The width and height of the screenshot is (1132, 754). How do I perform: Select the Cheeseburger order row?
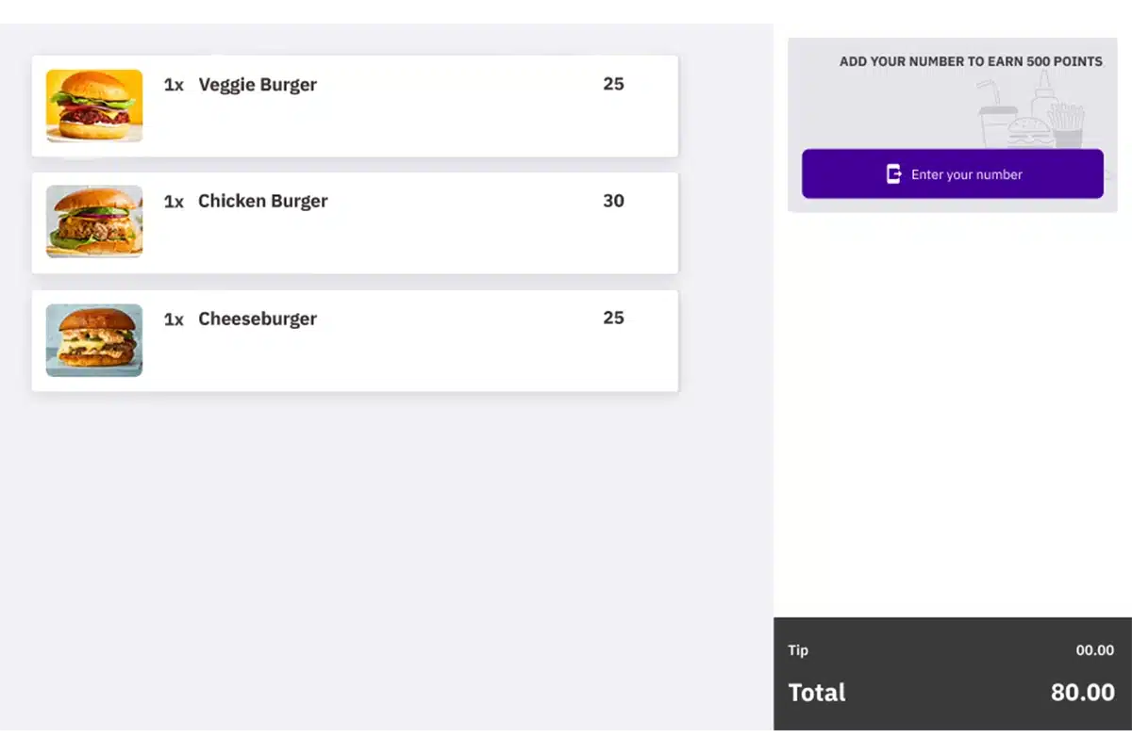click(x=355, y=340)
